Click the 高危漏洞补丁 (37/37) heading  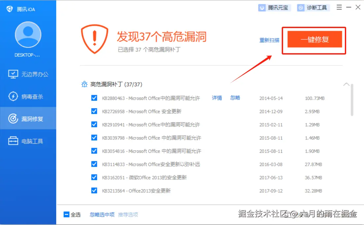click(x=116, y=84)
